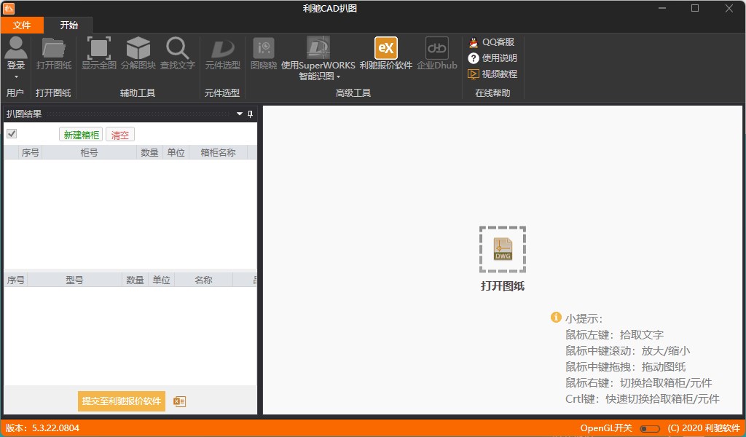Open the 查找文字 search tool

[178, 49]
